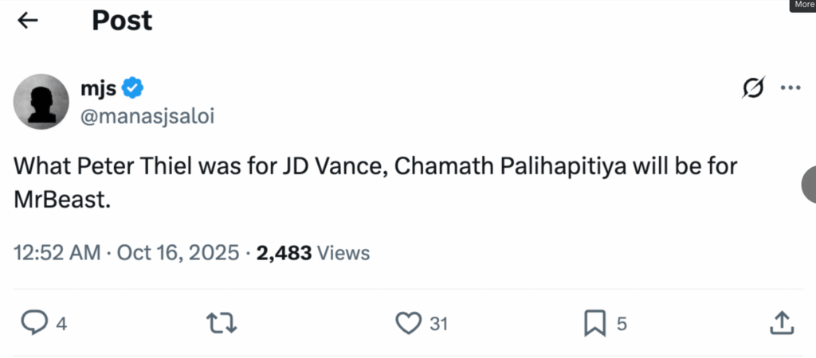Click the reply count of 4
The width and height of the screenshot is (816, 358).
(61, 324)
